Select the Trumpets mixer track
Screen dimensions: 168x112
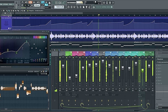(x=135, y=53)
